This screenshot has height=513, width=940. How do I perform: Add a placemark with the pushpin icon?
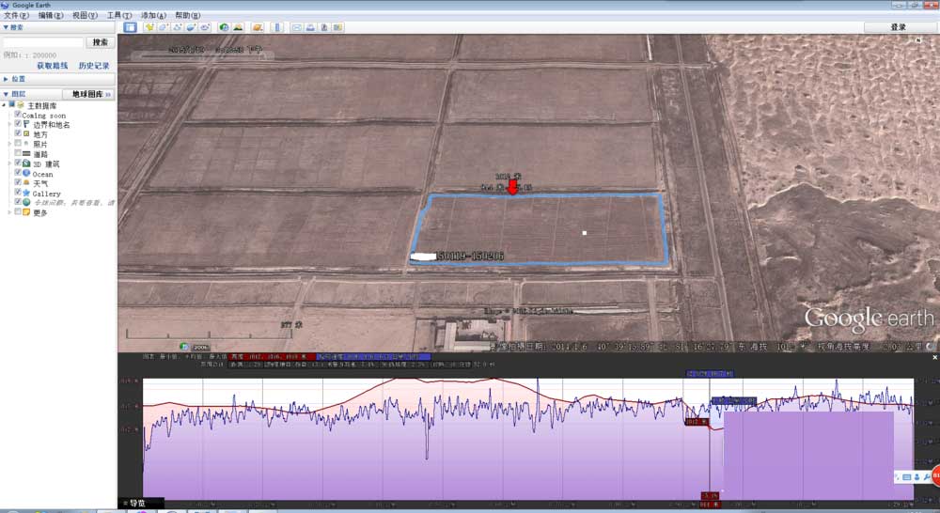click(x=149, y=27)
